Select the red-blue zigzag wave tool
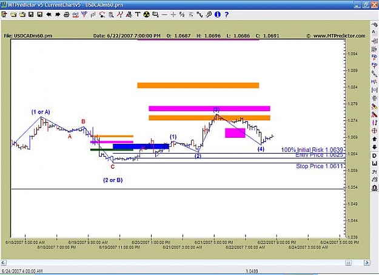The width and height of the screenshot is (379, 275). coord(119,15)
